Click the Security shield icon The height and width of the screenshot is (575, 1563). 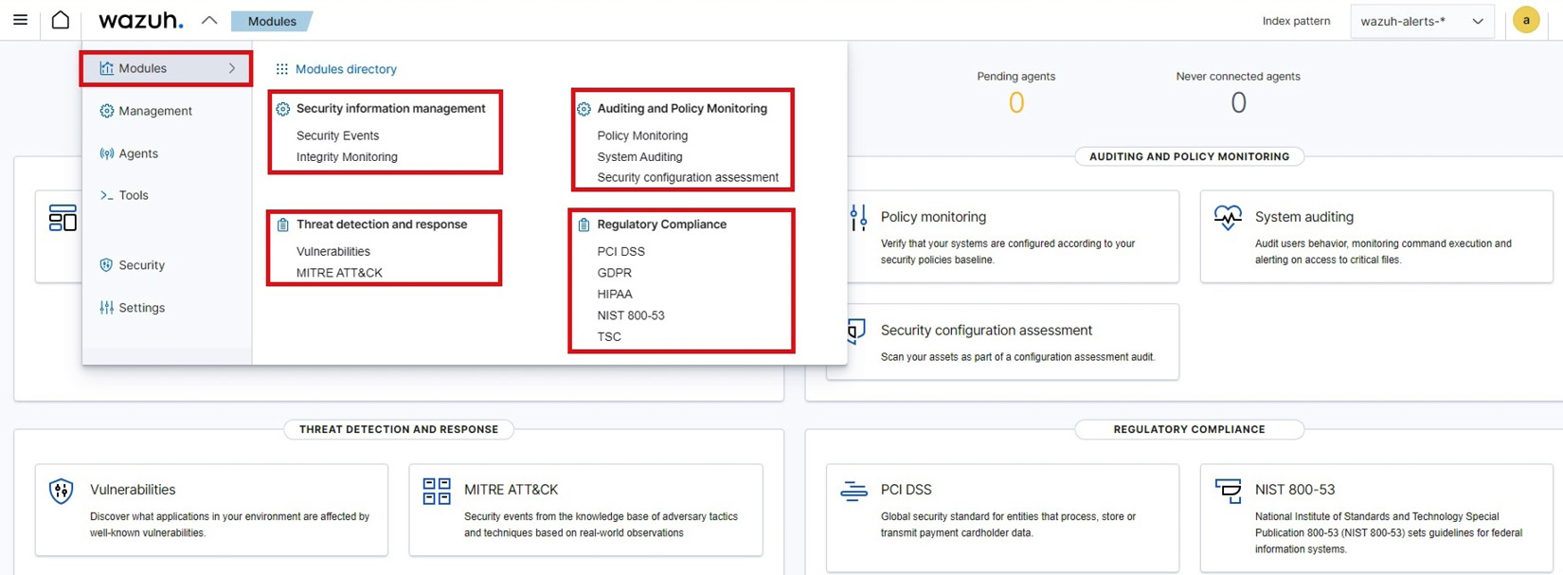[106, 265]
